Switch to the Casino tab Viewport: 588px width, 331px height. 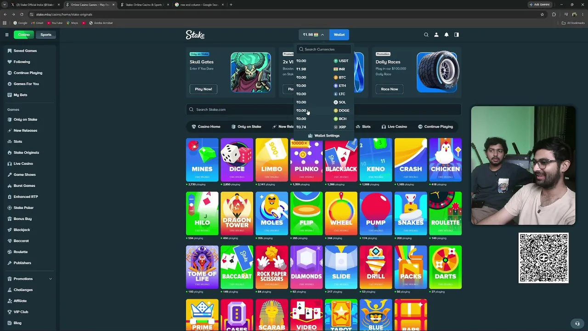pyautogui.click(x=23, y=34)
